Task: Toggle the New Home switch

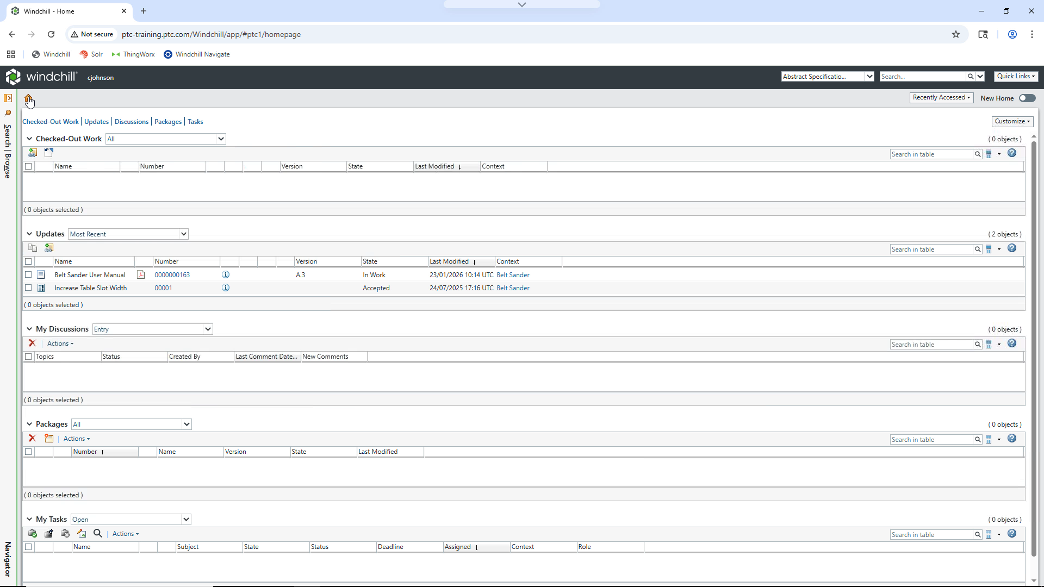Action: 1027,98
